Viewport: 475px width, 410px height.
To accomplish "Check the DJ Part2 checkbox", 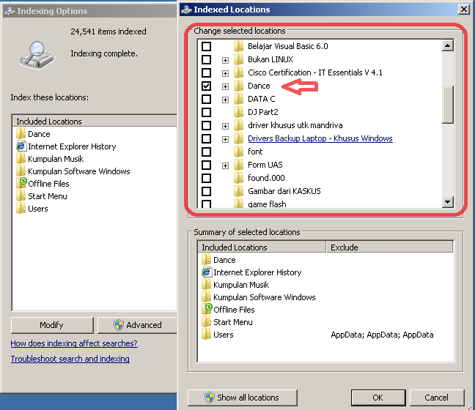I will 206,112.
